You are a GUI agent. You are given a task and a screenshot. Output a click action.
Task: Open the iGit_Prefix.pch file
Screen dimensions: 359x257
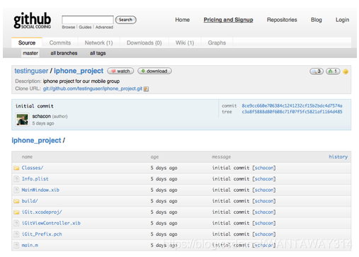[x=42, y=234]
